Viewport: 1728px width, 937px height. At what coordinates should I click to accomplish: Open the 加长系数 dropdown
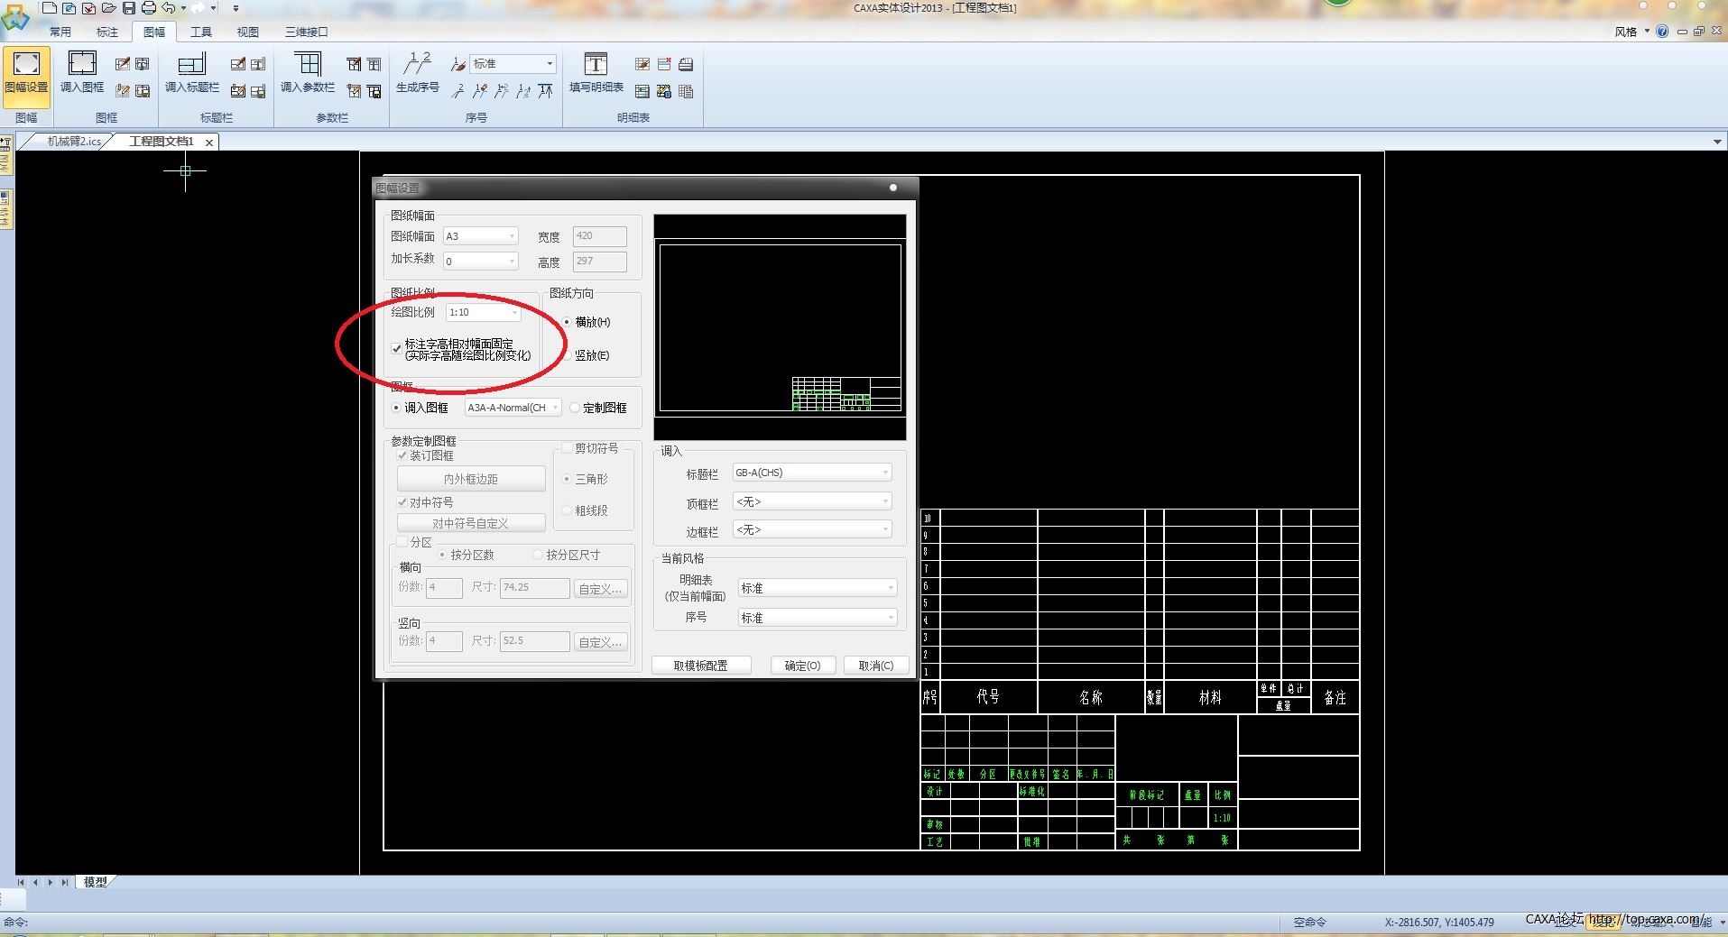click(x=481, y=262)
